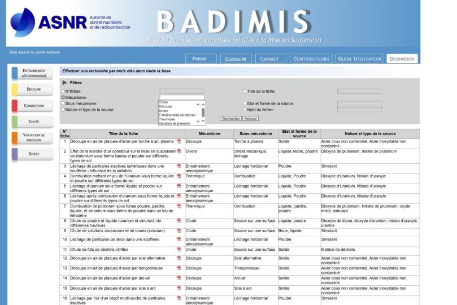The width and height of the screenshot is (457, 305).
Task: Tick Nature et type de la source checkbox
Action: [63, 110]
